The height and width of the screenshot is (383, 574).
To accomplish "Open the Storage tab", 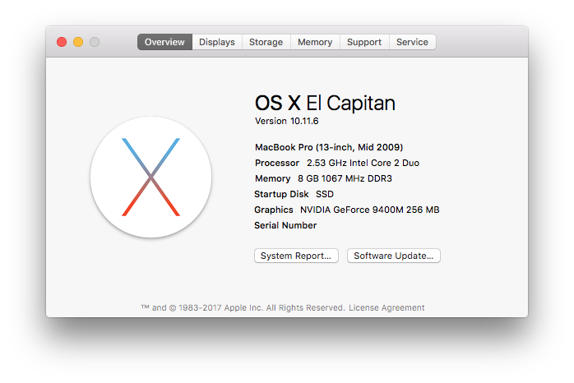I will [266, 42].
